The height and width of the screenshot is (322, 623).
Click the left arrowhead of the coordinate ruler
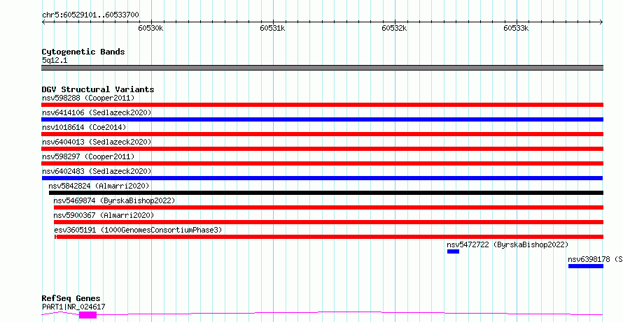[x=43, y=22]
